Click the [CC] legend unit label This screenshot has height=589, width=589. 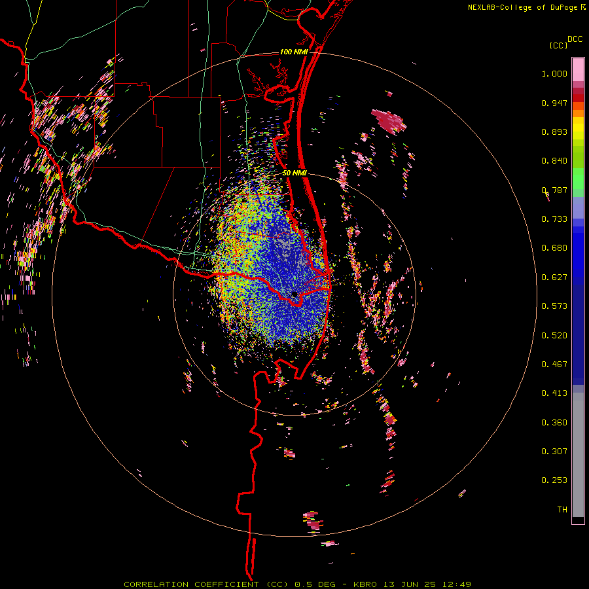tap(558, 45)
